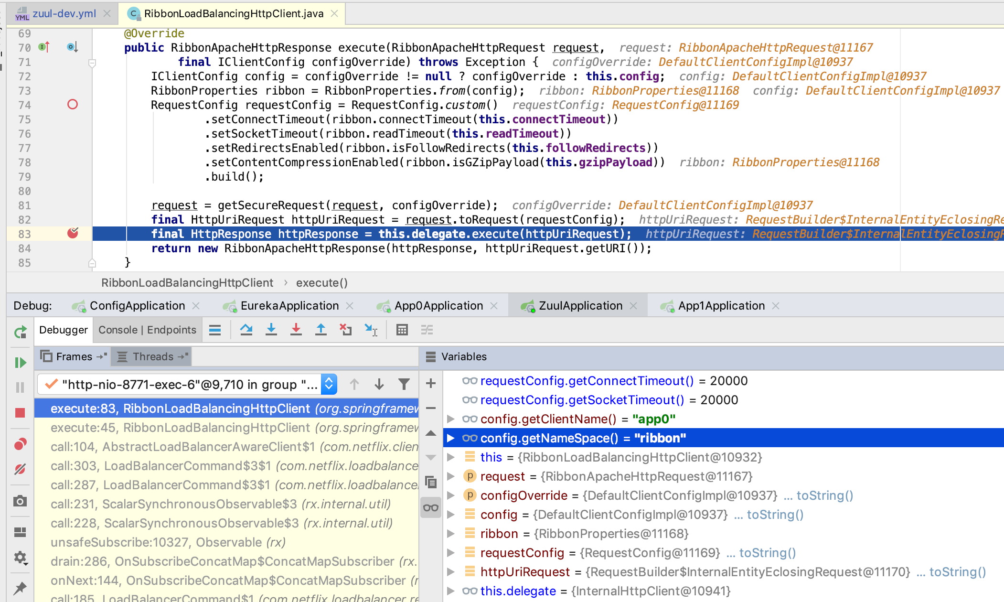Select previous frame arrow

(x=354, y=384)
